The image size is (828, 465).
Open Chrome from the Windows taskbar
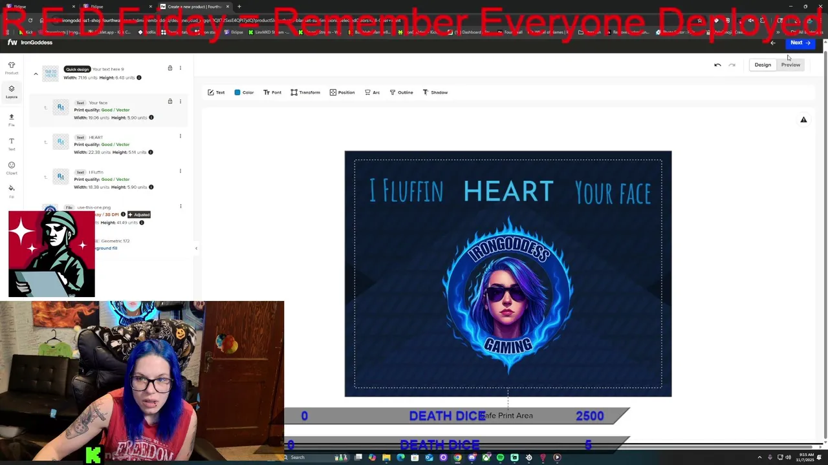457,457
